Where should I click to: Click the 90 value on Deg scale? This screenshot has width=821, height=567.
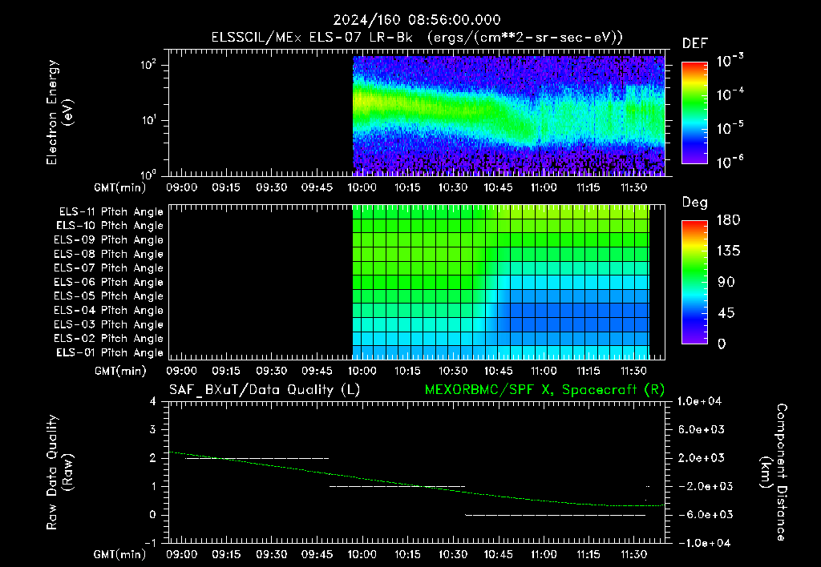(x=726, y=283)
